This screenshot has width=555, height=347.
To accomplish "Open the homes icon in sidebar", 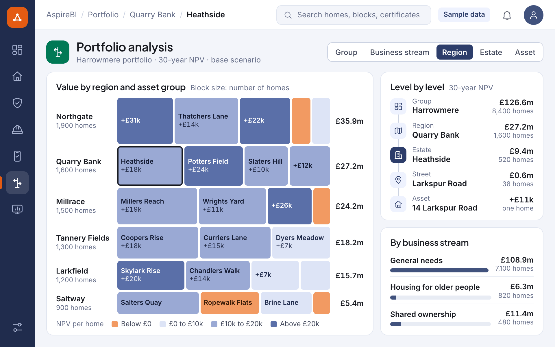I will [17, 76].
